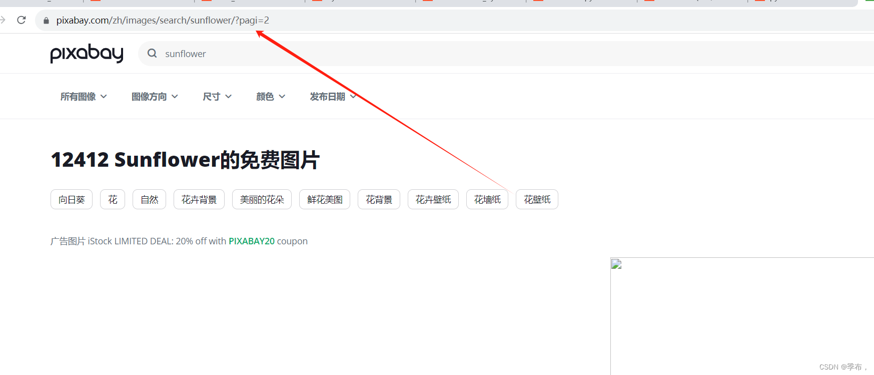874x375 pixels.
Task: Open the 花壁纸 tag
Action: tap(537, 199)
